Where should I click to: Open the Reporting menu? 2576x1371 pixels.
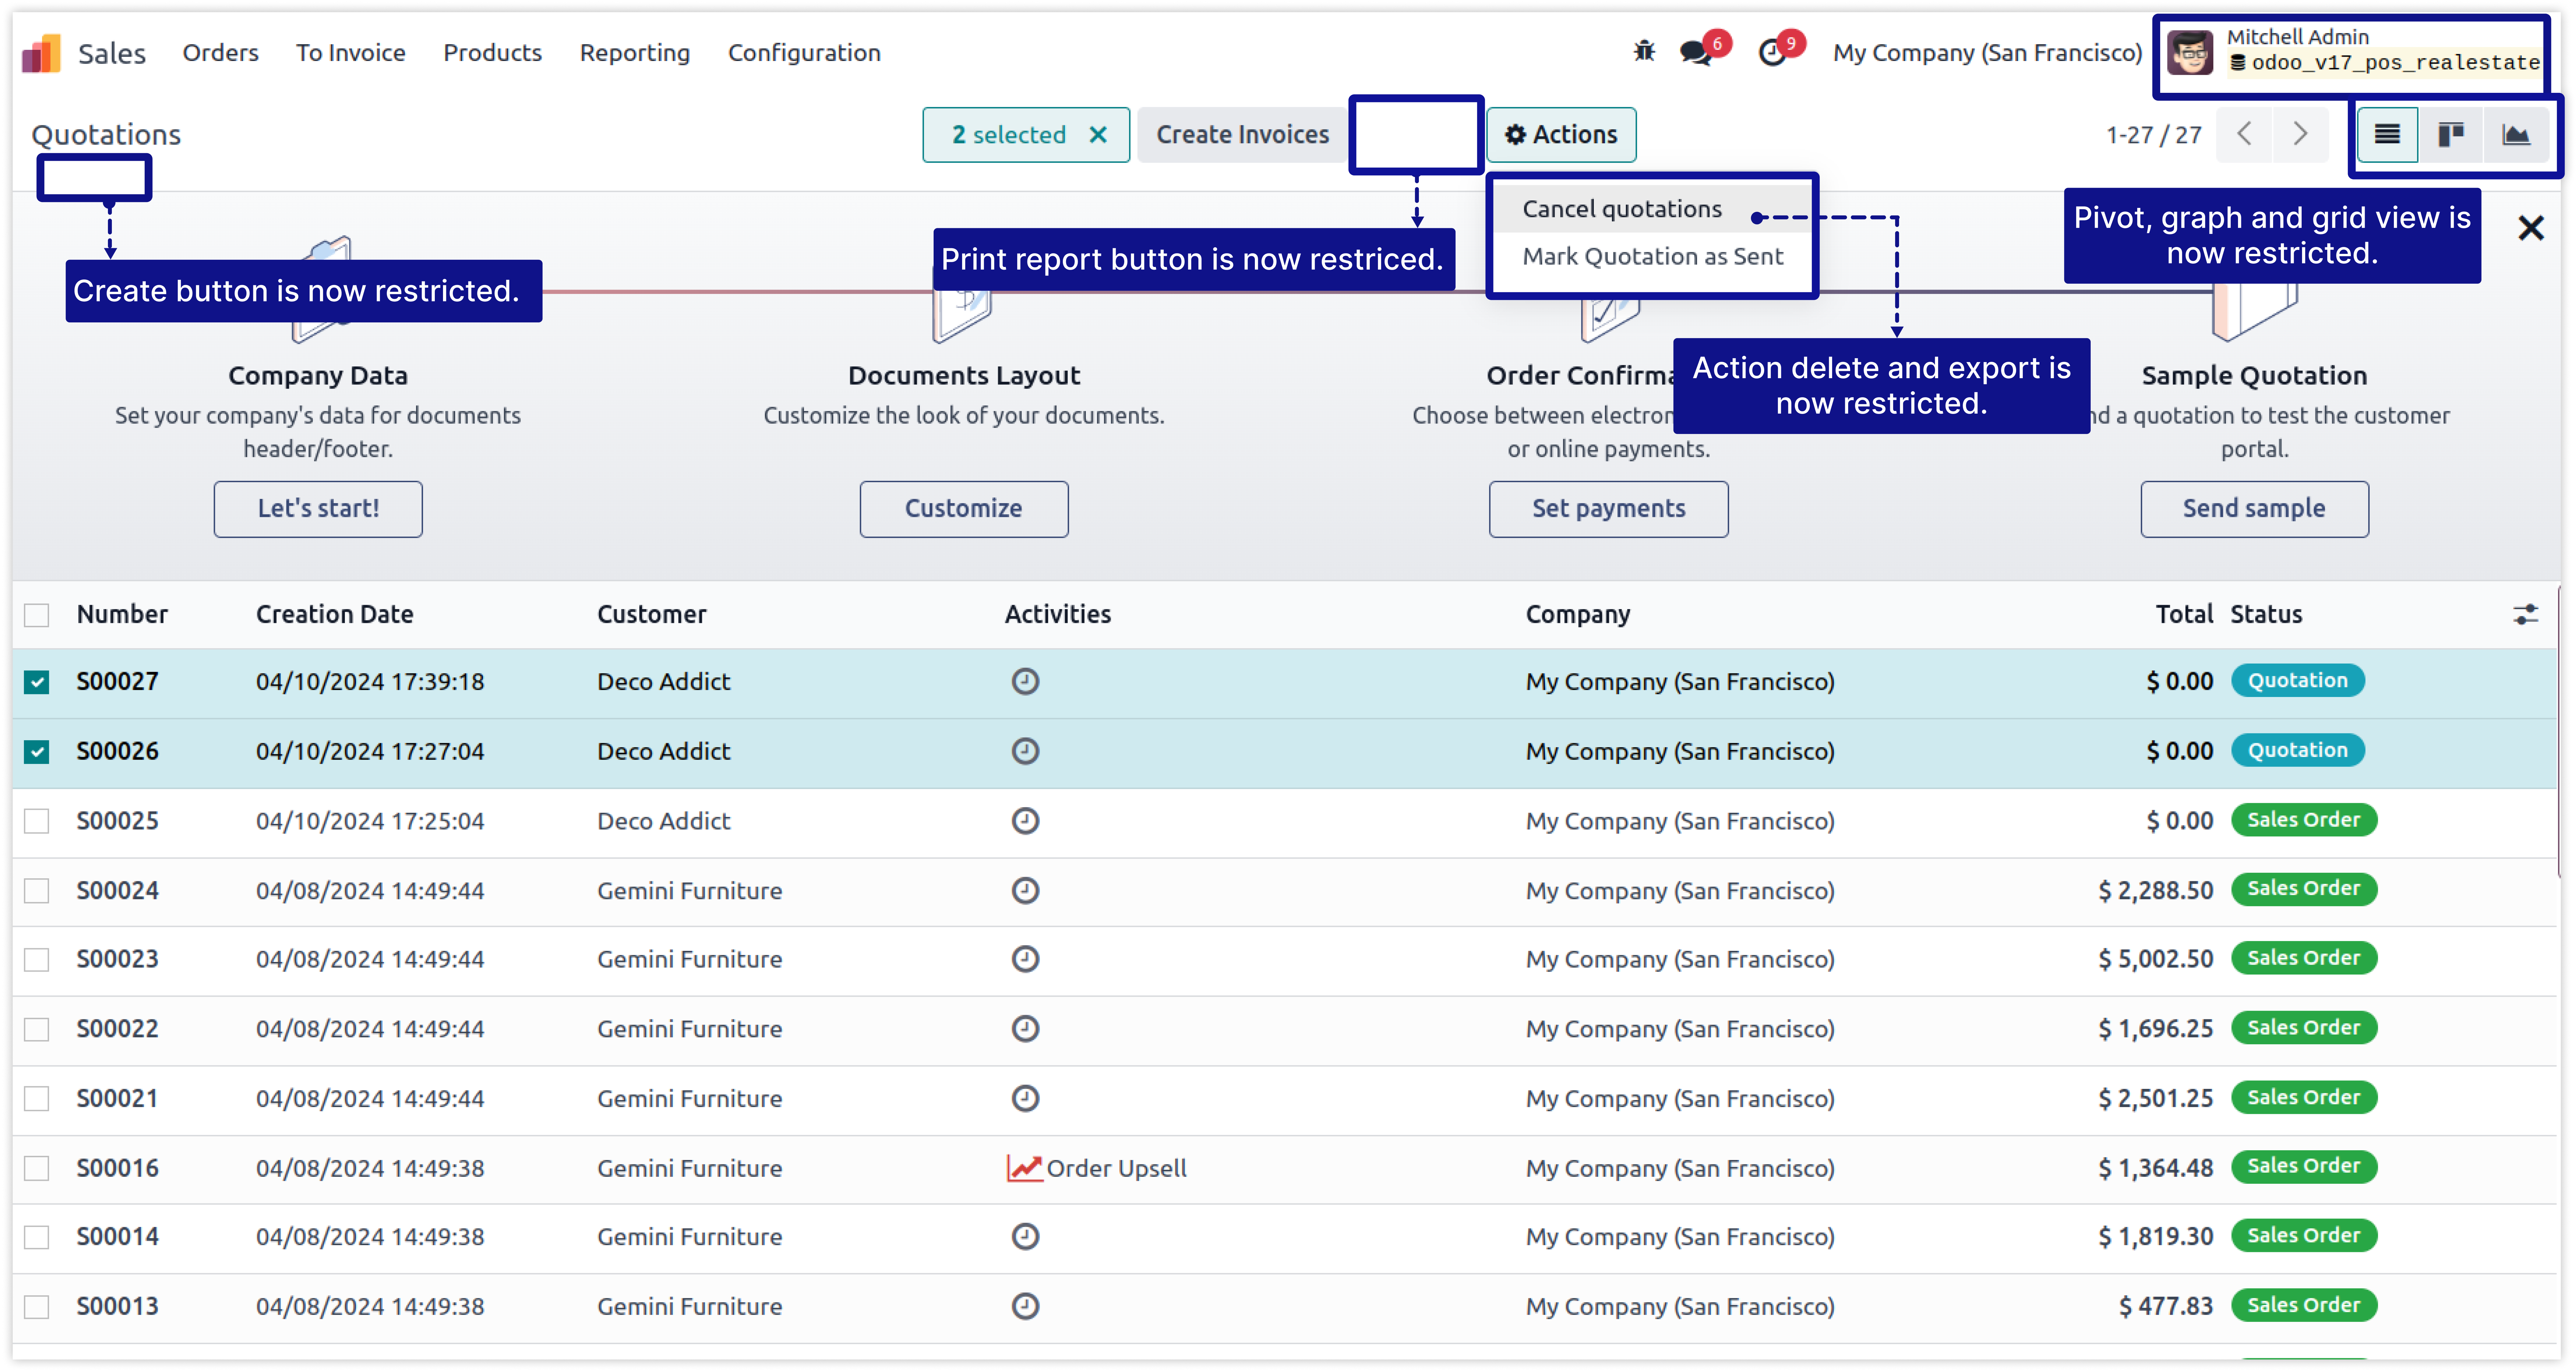pyautogui.click(x=635, y=53)
